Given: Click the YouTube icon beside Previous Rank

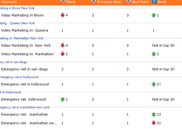Looking at the screenshot, I should pyautogui.click(x=93, y=2).
